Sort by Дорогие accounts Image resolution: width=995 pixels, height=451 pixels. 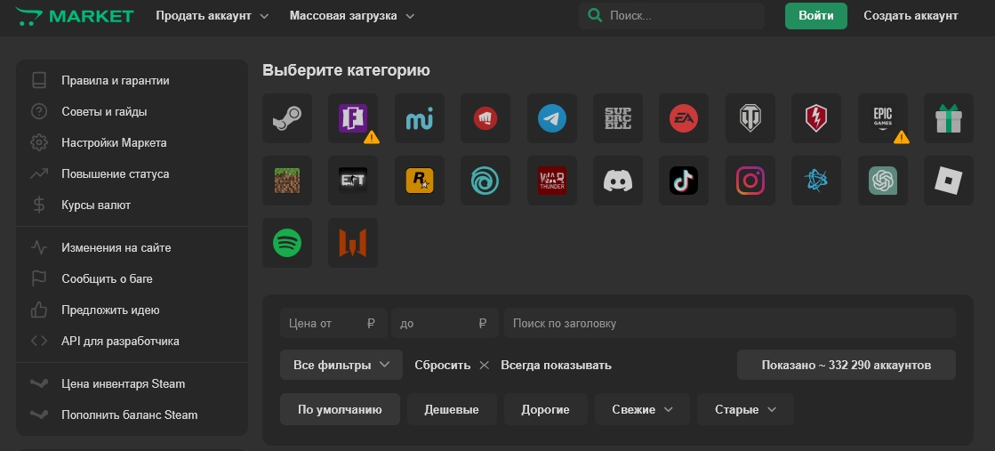tap(546, 410)
